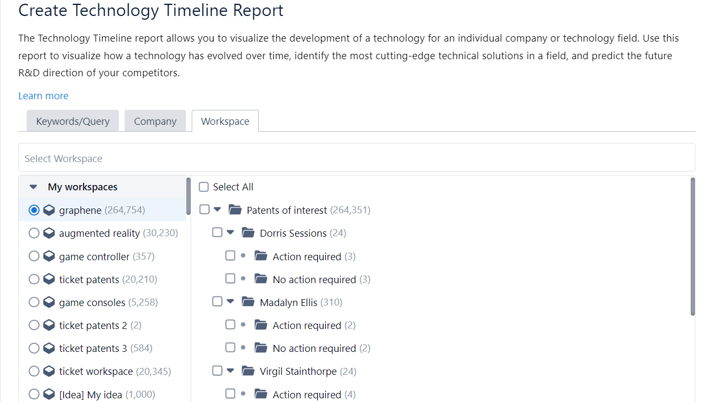Image resolution: width=712 pixels, height=402 pixels.
Task: Tick the Patents of interest checkbox
Action: tap(204, 210)
